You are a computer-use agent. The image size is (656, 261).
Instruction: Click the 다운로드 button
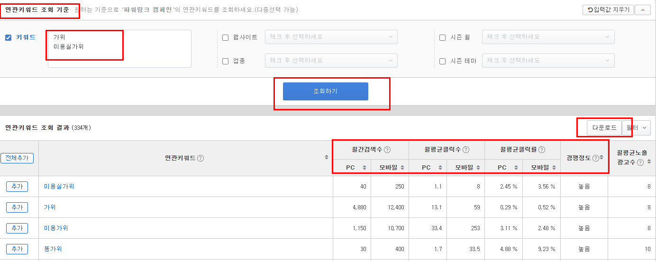(x=604, y=128)
